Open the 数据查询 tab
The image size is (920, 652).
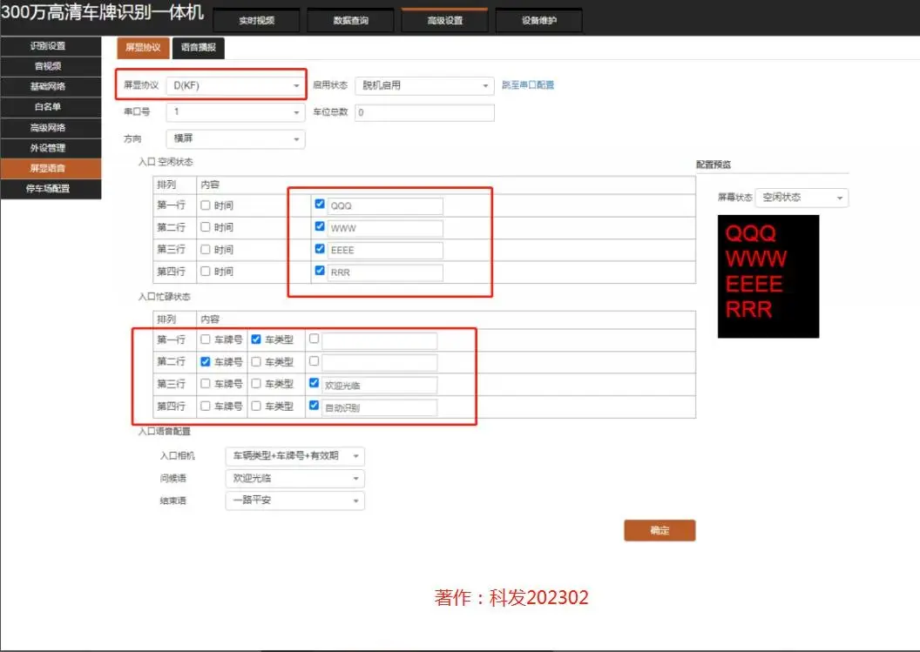click(352, 19)
